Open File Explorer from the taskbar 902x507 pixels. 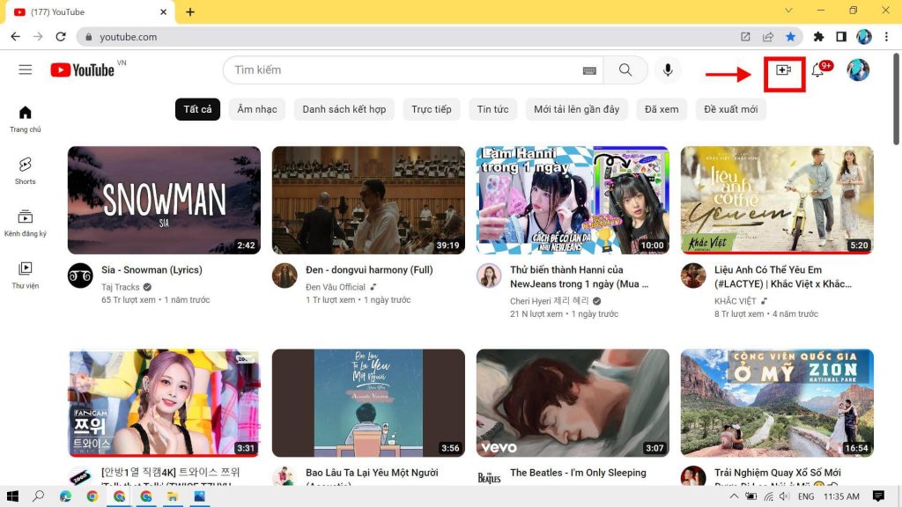(x=173, y=496)
